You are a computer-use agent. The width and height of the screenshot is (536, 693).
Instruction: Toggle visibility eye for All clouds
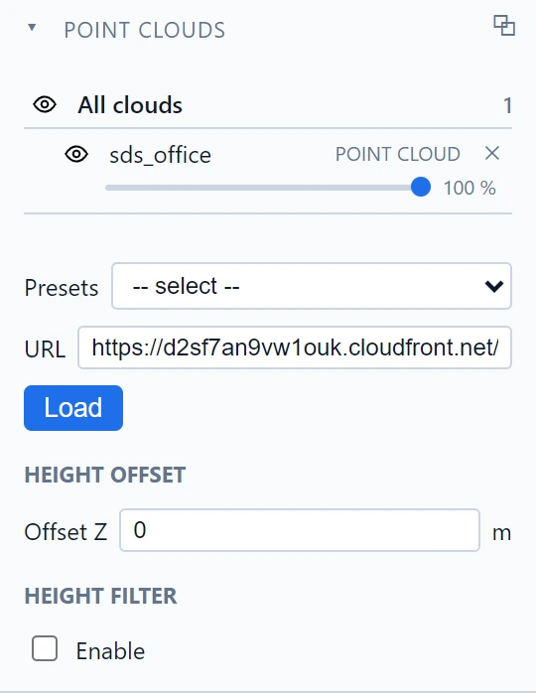pos(45,105)
